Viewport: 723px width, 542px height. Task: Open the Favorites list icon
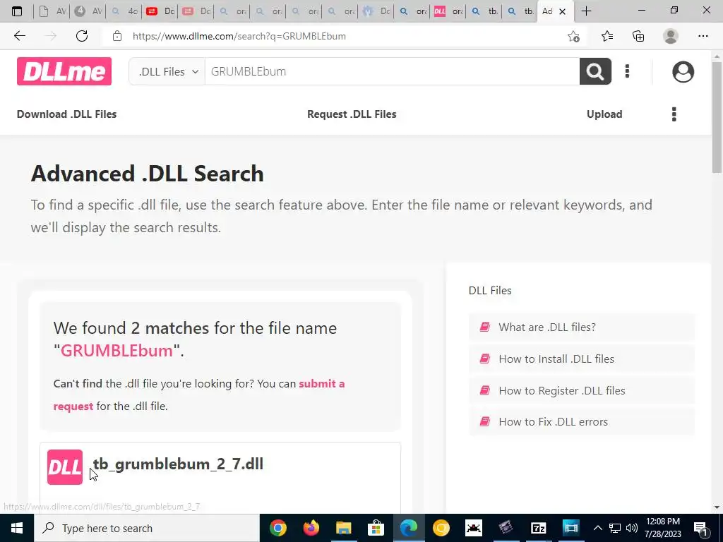tap(607, 36)
